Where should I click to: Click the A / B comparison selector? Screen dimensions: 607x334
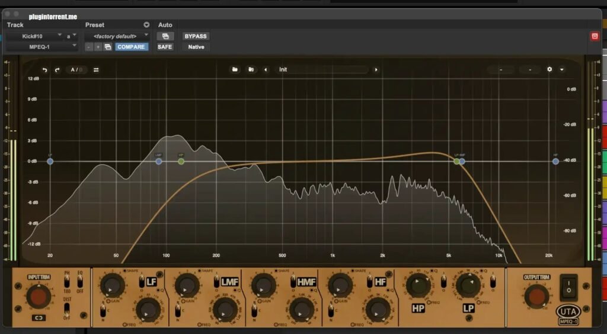[76, 70]
